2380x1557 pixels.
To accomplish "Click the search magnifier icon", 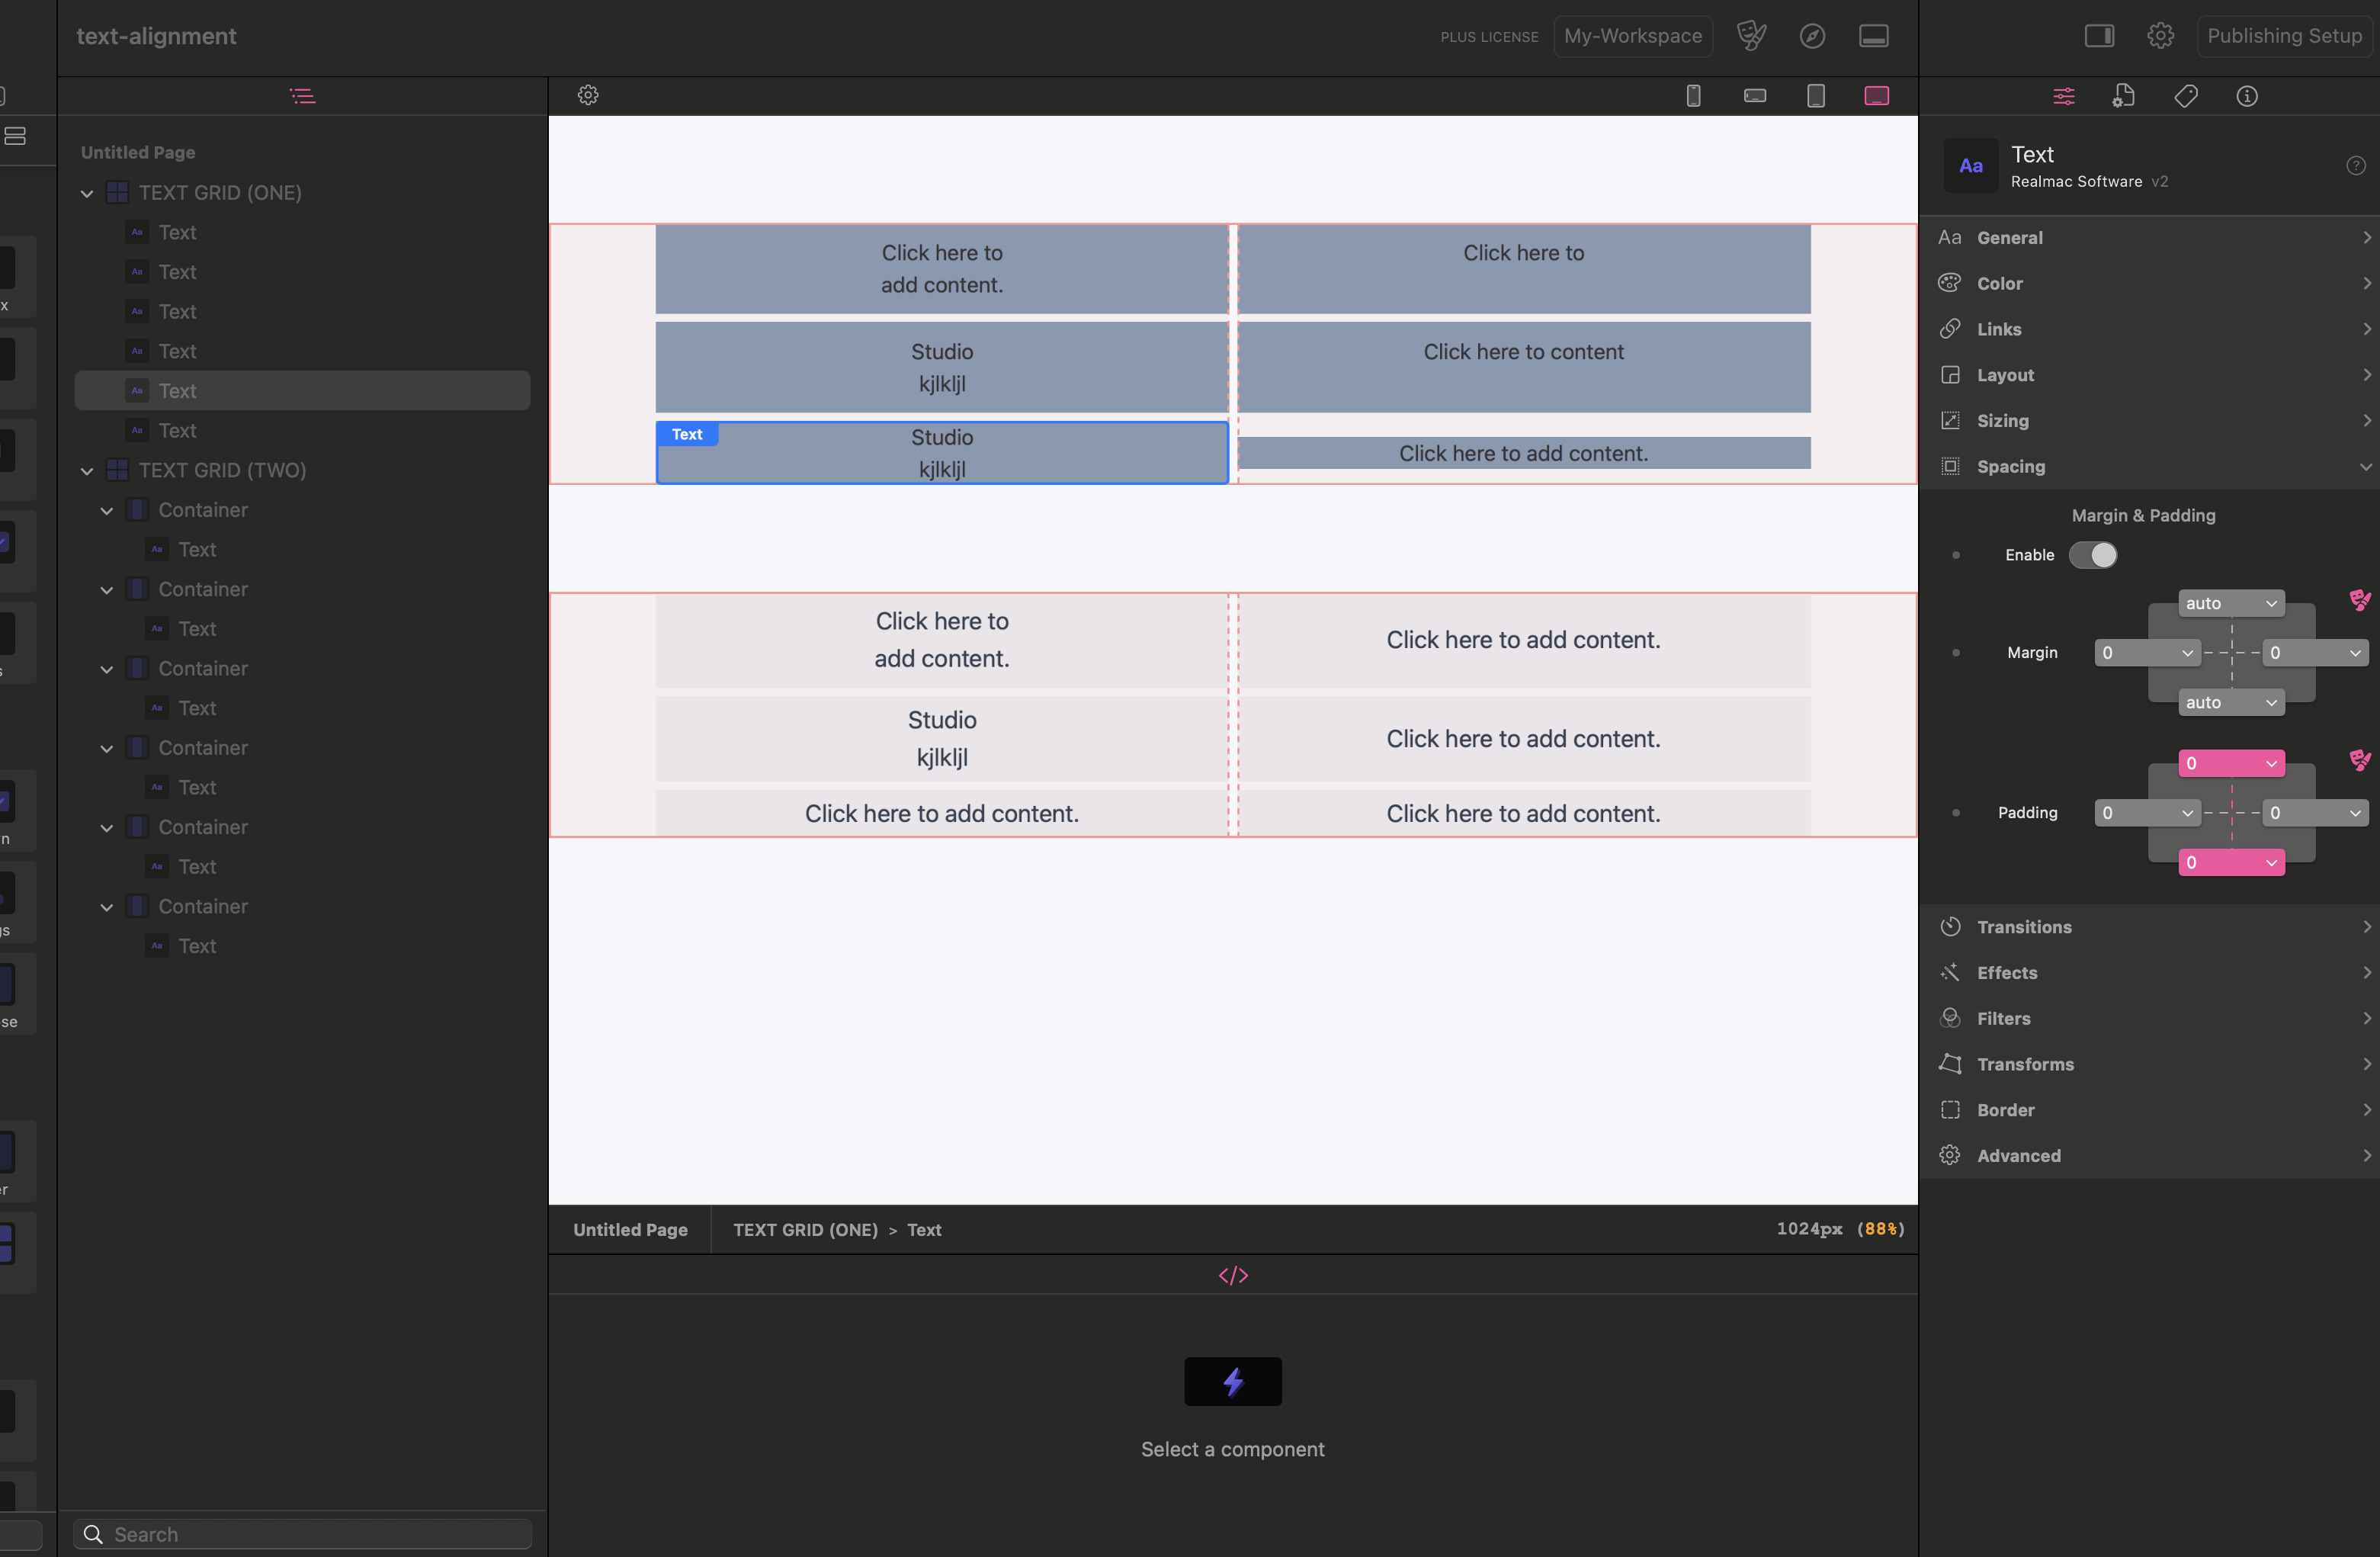I will coord(93,1534).
